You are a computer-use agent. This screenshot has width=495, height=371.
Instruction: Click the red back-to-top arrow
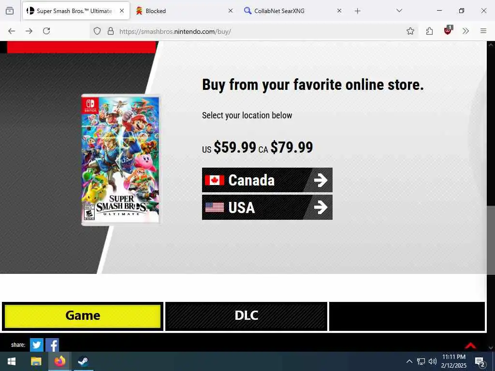pyautogui.click(x=470, y=345)
